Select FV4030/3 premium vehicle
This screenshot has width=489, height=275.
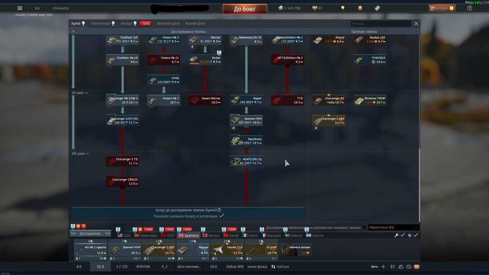click(370, 60)
